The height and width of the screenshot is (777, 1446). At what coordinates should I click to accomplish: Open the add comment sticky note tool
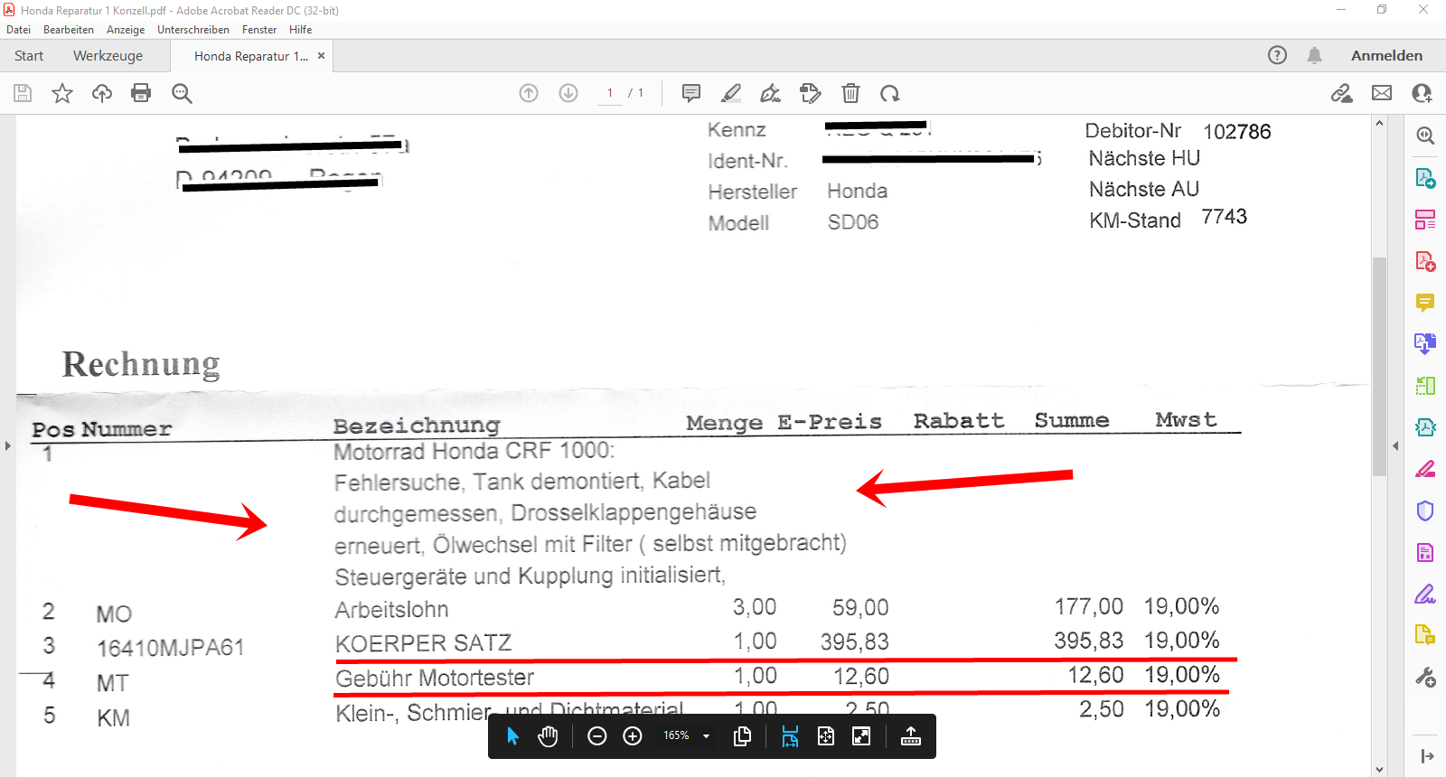coord(691,93)
